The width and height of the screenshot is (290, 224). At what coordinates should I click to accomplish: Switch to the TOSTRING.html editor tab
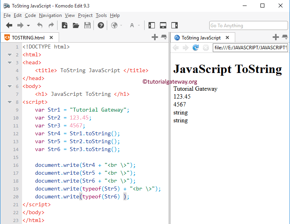click(28, 37)
